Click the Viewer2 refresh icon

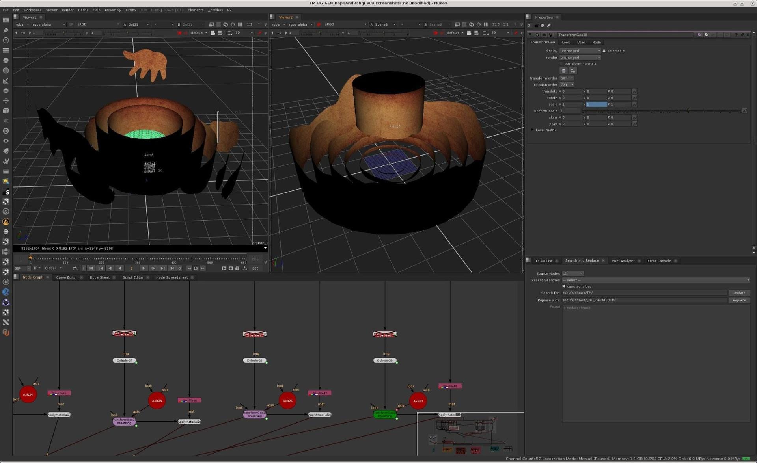[471, 24]
